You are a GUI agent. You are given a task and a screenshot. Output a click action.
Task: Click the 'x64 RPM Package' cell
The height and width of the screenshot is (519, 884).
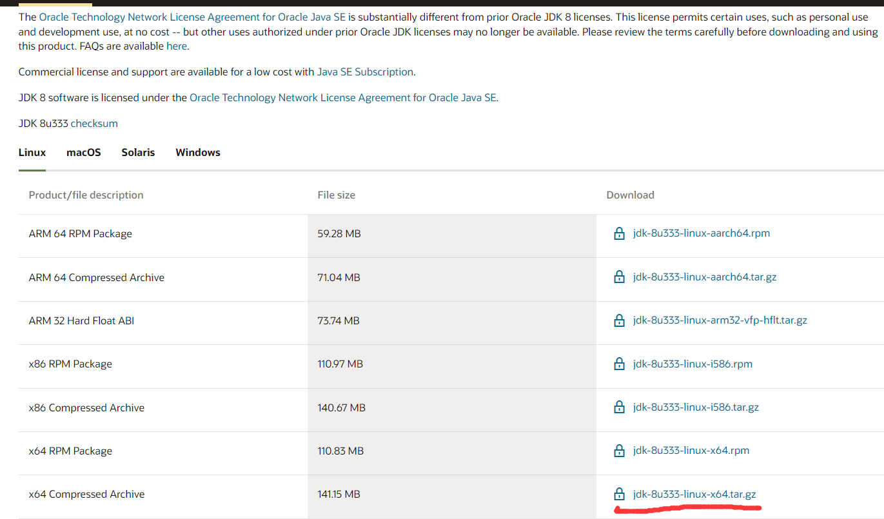(x=70, y=451)
